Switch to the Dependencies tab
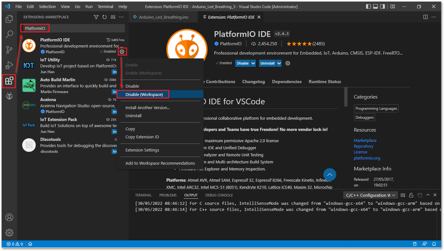 pyautogui.click(x=287, y=82)
